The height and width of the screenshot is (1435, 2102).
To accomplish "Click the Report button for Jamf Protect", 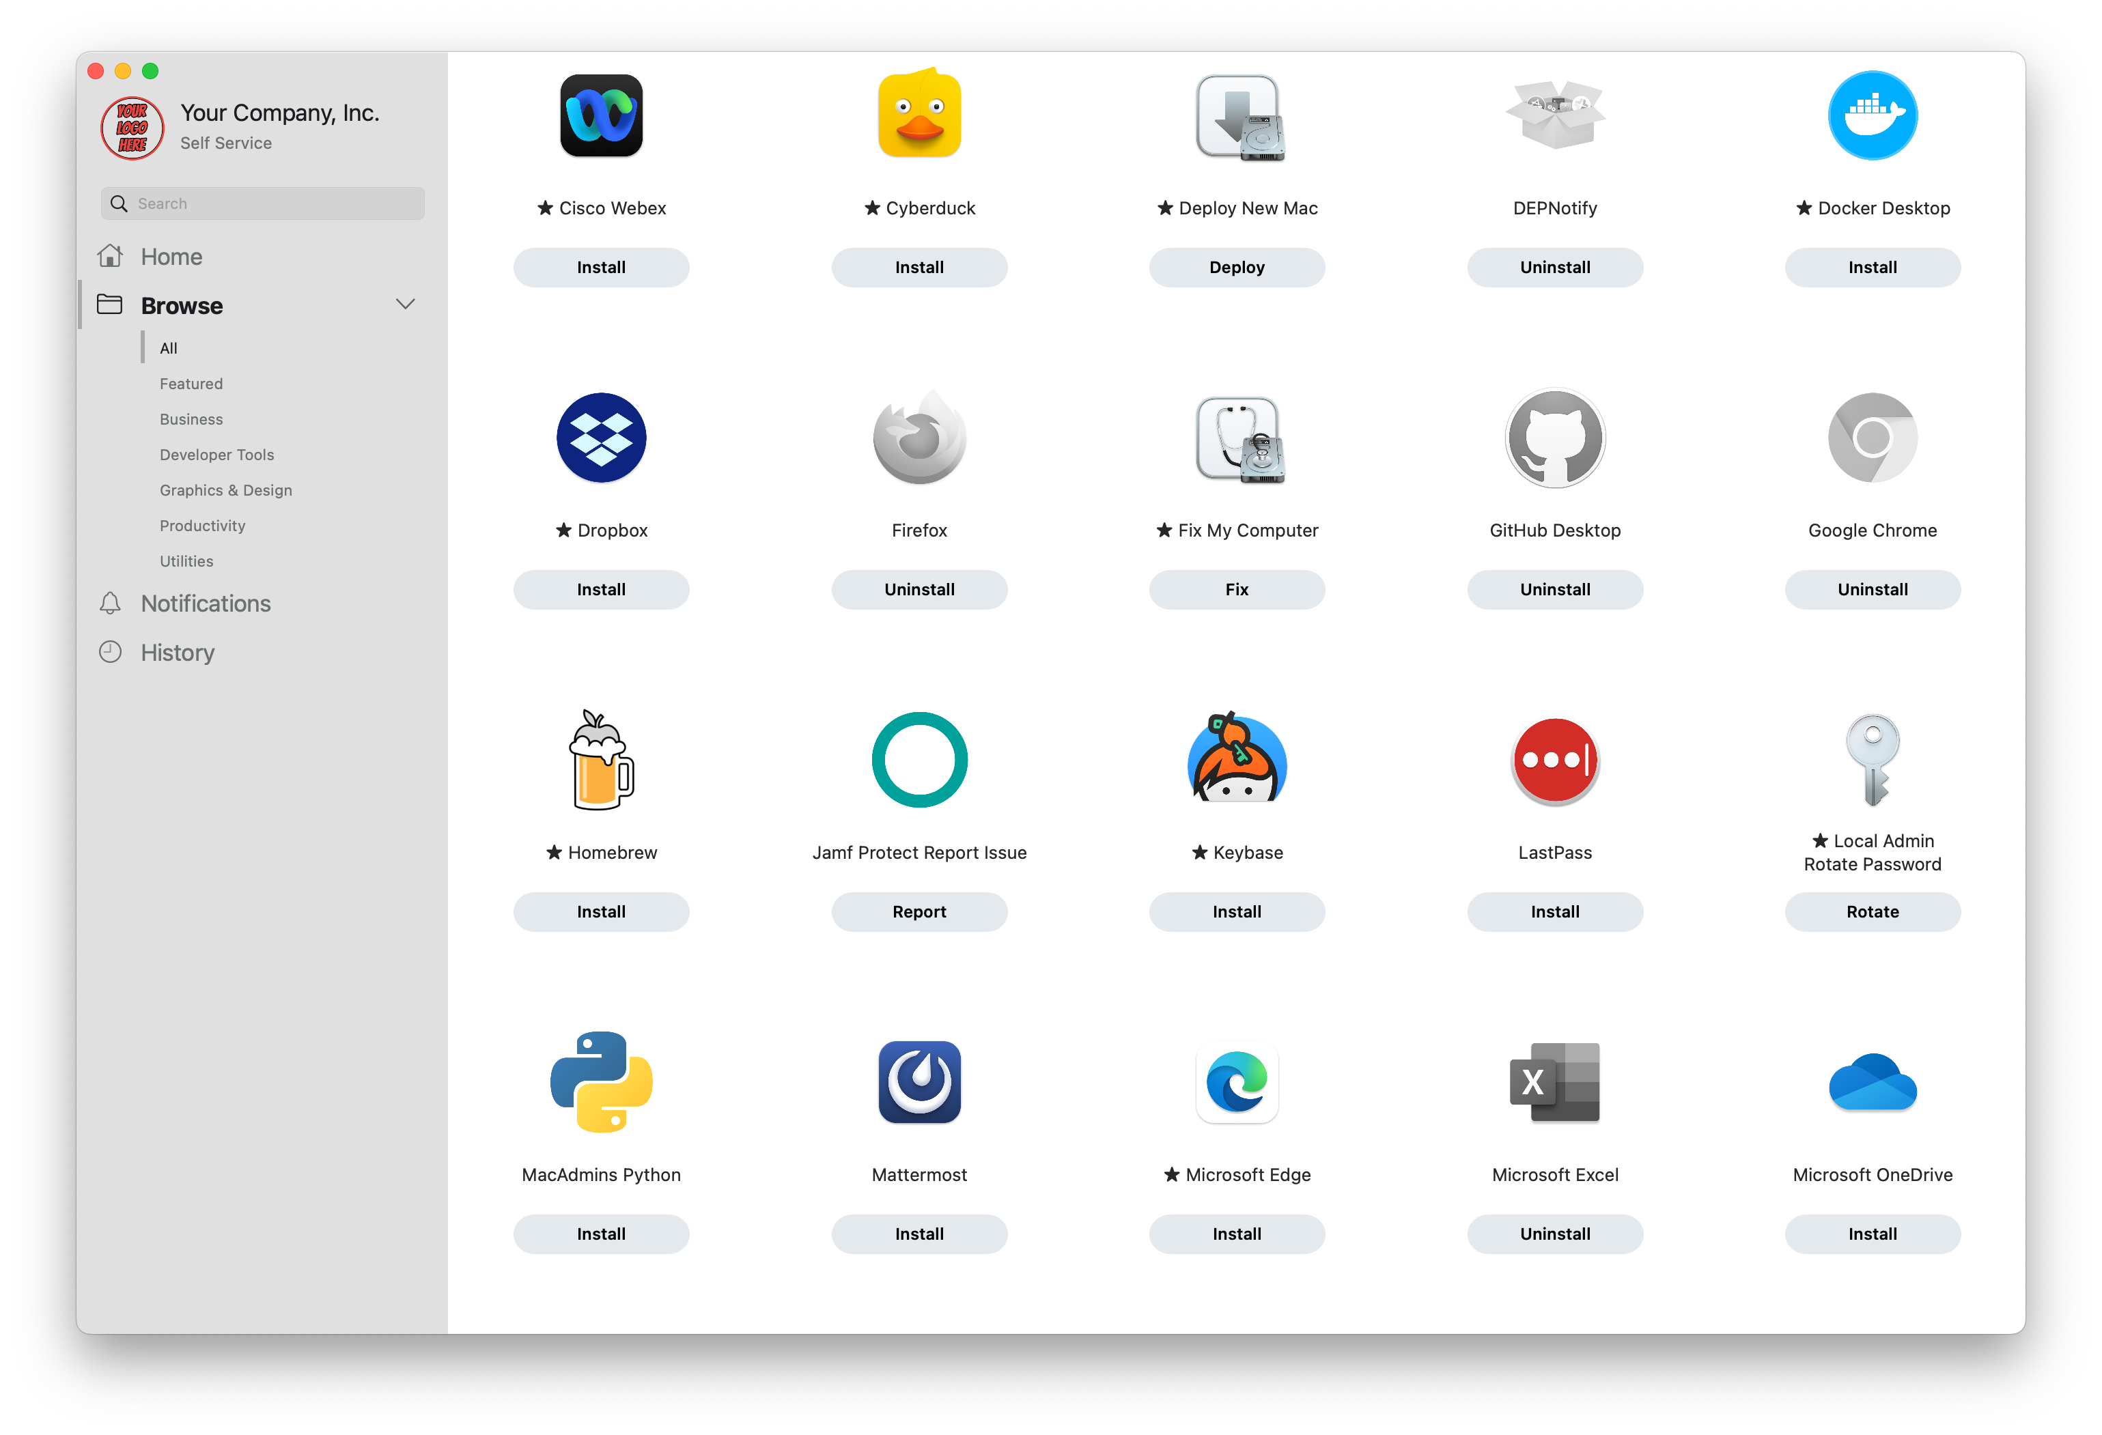I will 919,911.
